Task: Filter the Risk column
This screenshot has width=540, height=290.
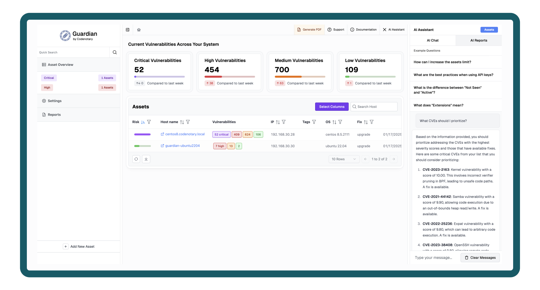Action: coord(149,122)
